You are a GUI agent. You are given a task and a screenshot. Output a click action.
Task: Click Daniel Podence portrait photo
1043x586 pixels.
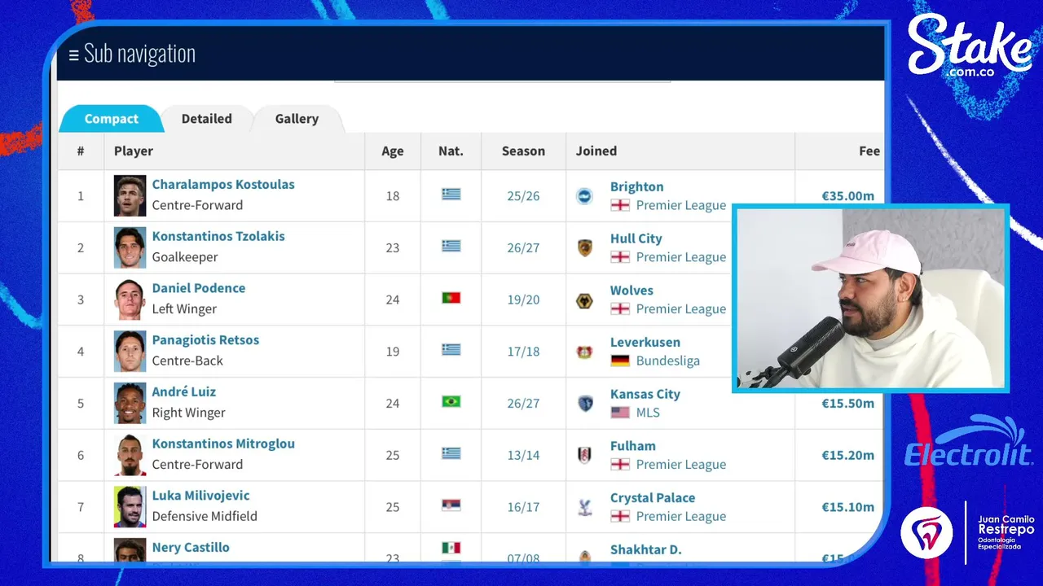[130, 300]
